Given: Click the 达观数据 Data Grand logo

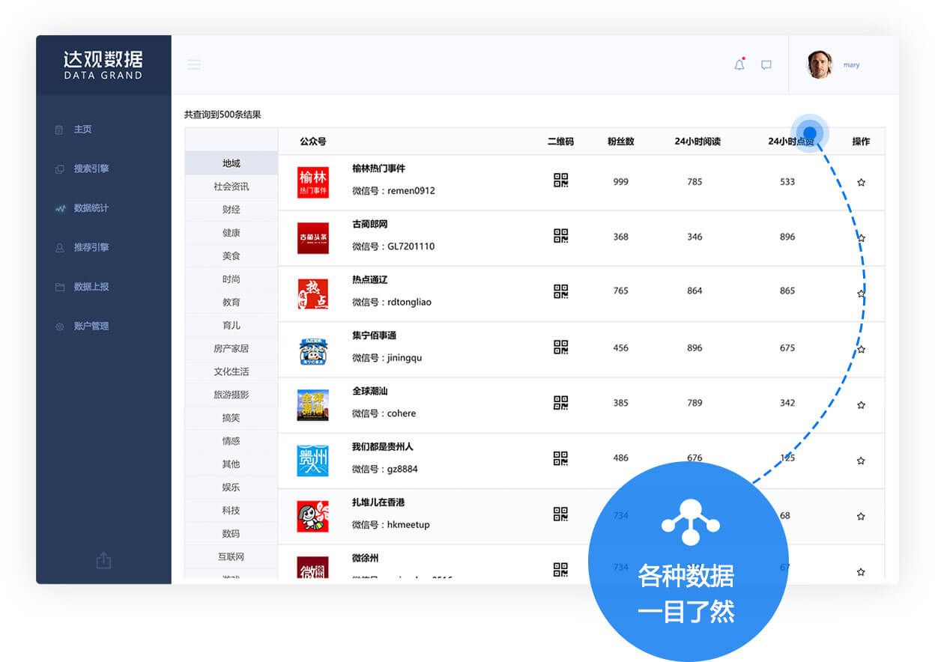Looking at the screenshot, I should [103, 65].
